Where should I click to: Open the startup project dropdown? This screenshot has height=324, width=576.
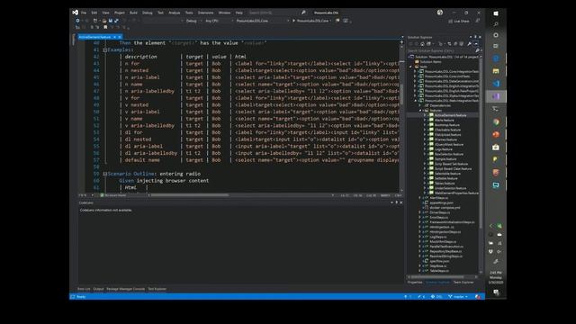tap(262, 21)
